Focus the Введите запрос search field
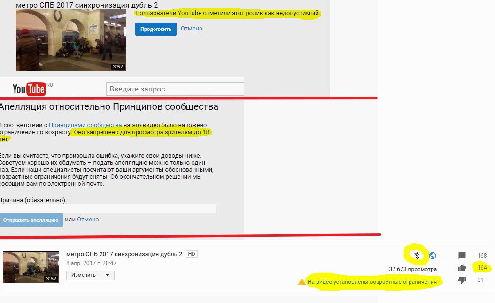The width and height of the screenshot is (495, 303). point(175,89)
